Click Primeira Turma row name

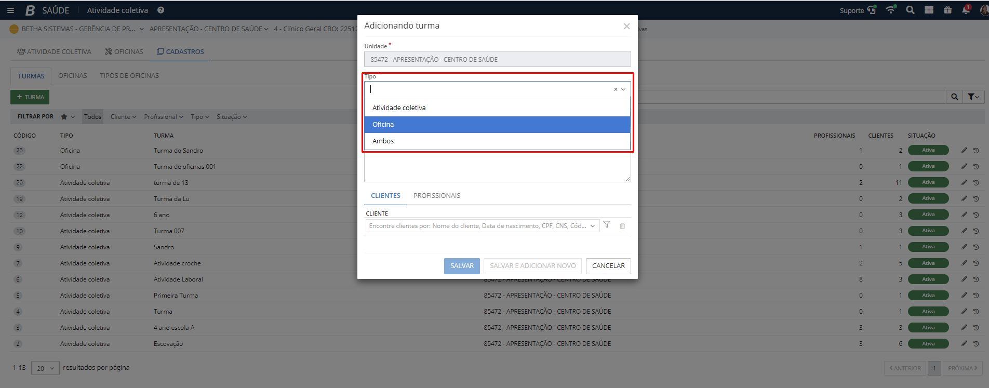click(176, 296)
